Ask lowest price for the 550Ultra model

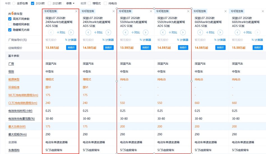tap(183, 47)
